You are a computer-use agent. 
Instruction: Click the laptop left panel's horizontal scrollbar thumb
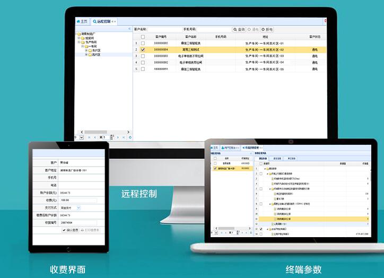click(x=226, y=228)
